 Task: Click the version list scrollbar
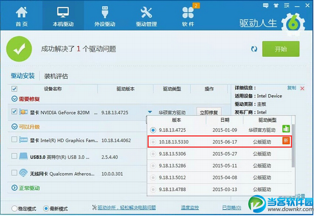pos(293,145)
